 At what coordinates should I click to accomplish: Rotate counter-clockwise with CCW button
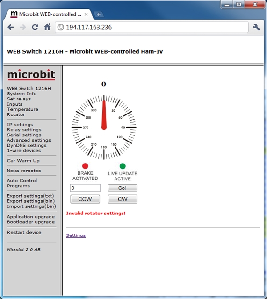click(85, 199)
